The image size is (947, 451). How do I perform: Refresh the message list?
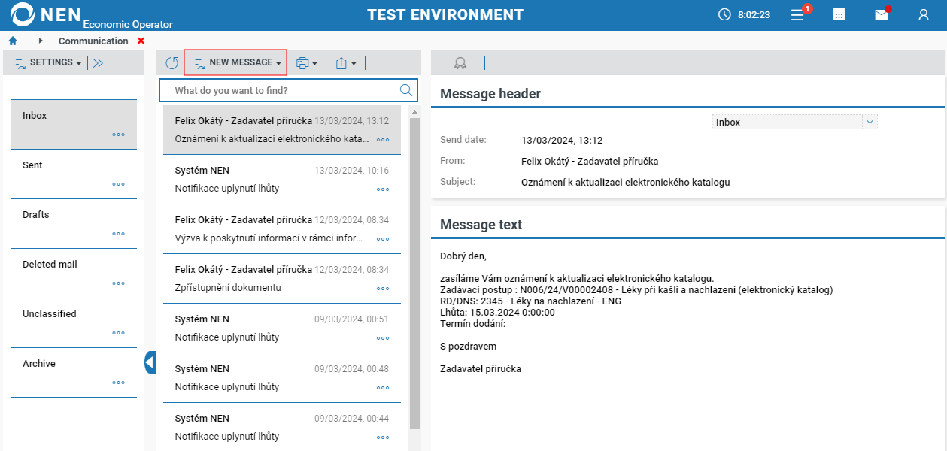coord(172,63)
